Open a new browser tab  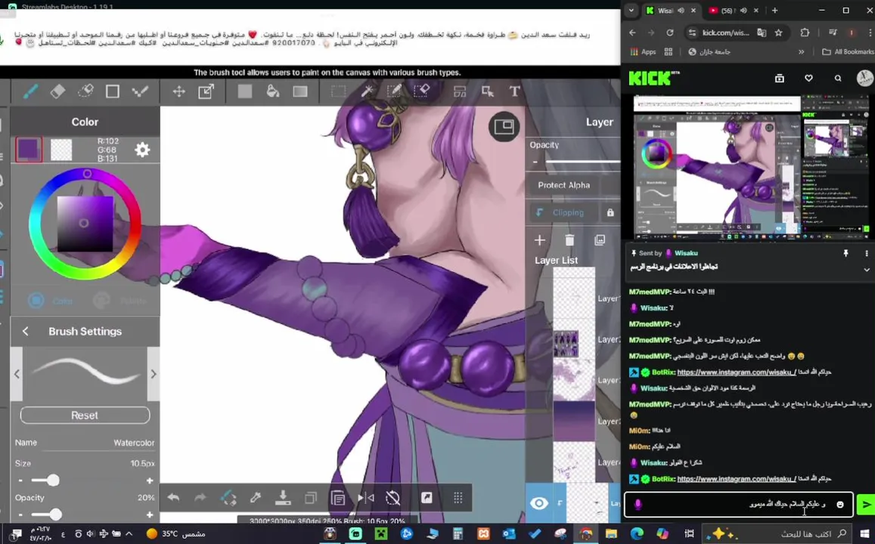pos(774,11)
